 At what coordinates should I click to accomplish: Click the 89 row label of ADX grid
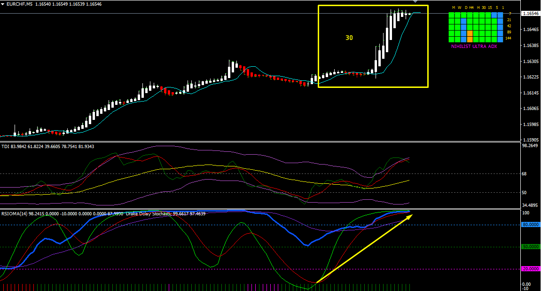pyautogui.click(x=509, y=32)
